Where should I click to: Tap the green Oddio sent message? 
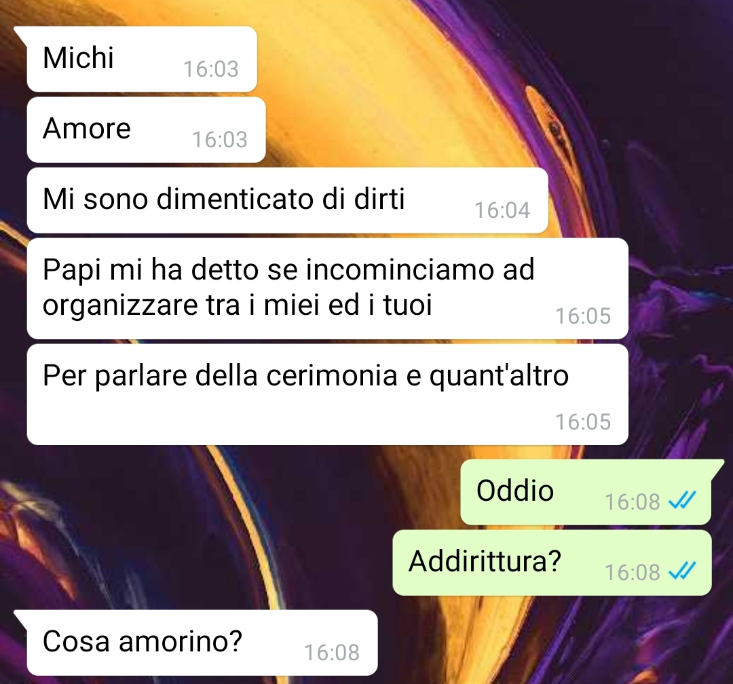586,492
